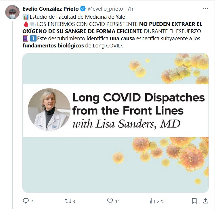Click Lisa Sanders' circular portrait photo
218x211 pixels.
point(49,110)
